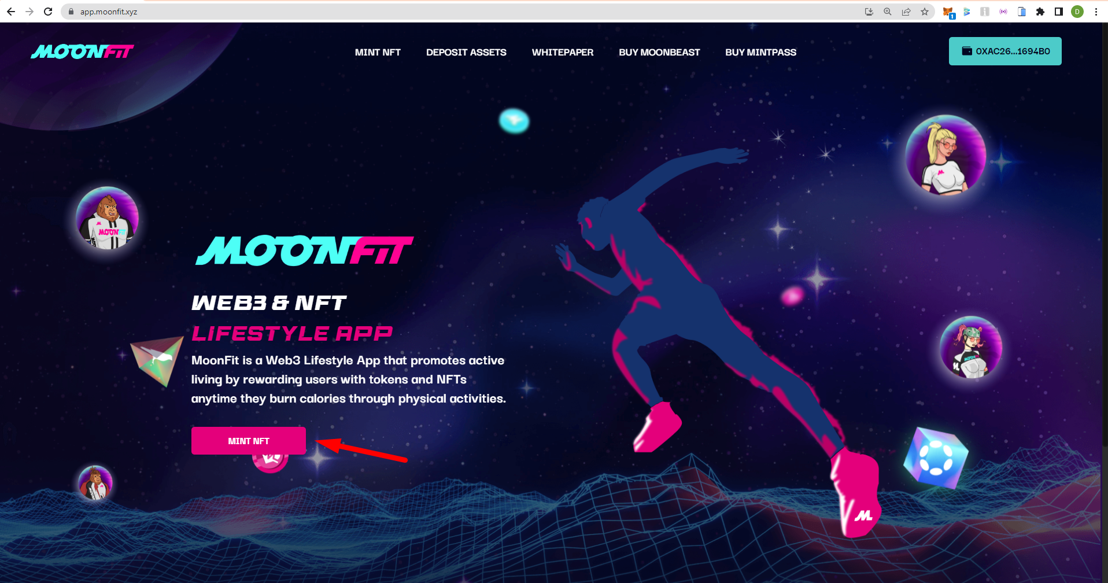Click the share page icon

click(x=906, y=12)
